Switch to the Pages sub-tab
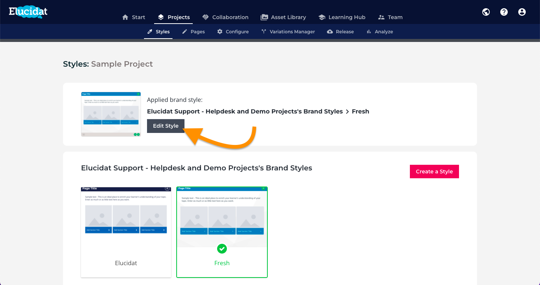This screenshot has width=540, height=285. click(x=193, y=32)
